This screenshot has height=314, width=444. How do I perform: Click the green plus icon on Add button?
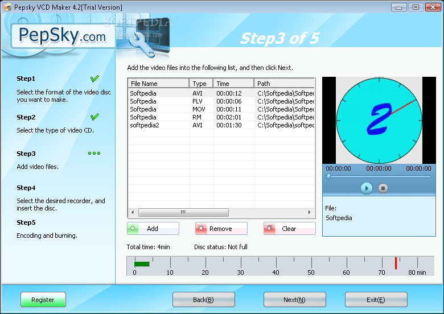[x=133, y=228]
